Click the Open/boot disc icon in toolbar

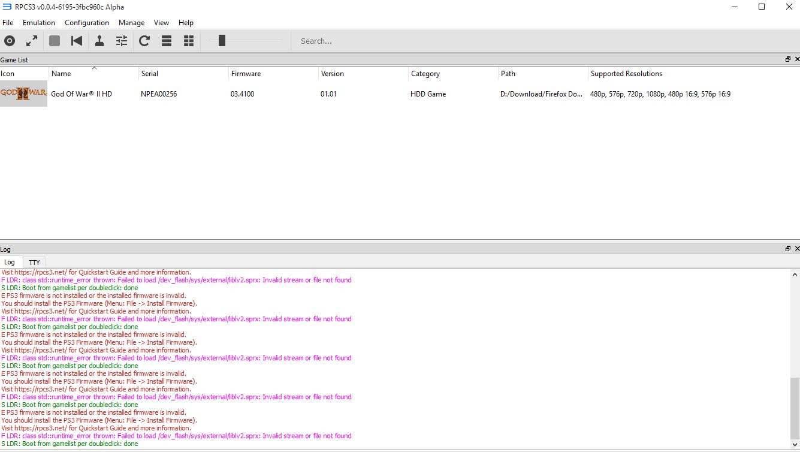[x=10, y=41]
